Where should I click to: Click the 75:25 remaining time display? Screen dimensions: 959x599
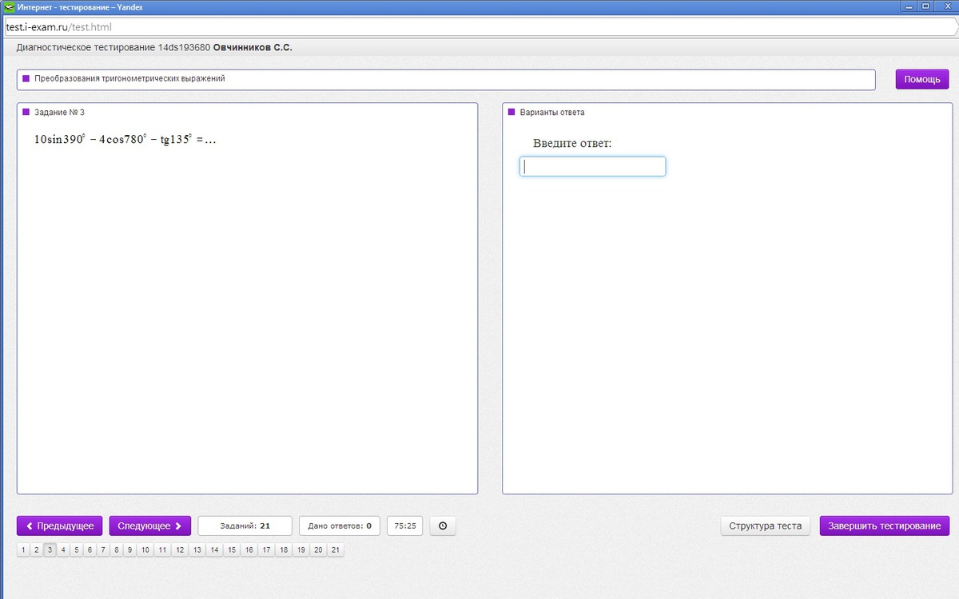(x=405, y=526)
